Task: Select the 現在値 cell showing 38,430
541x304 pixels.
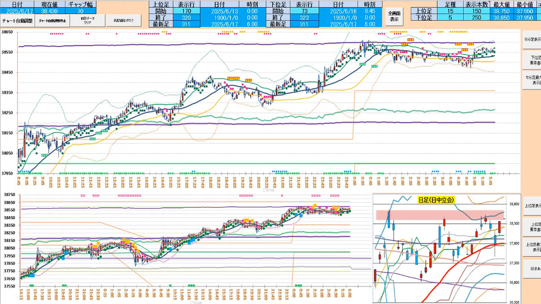Action: pos(50,11)
